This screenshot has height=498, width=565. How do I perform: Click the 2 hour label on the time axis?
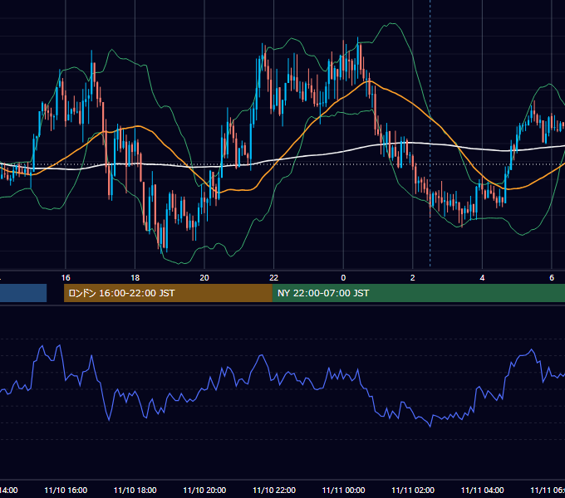point(413,278)
